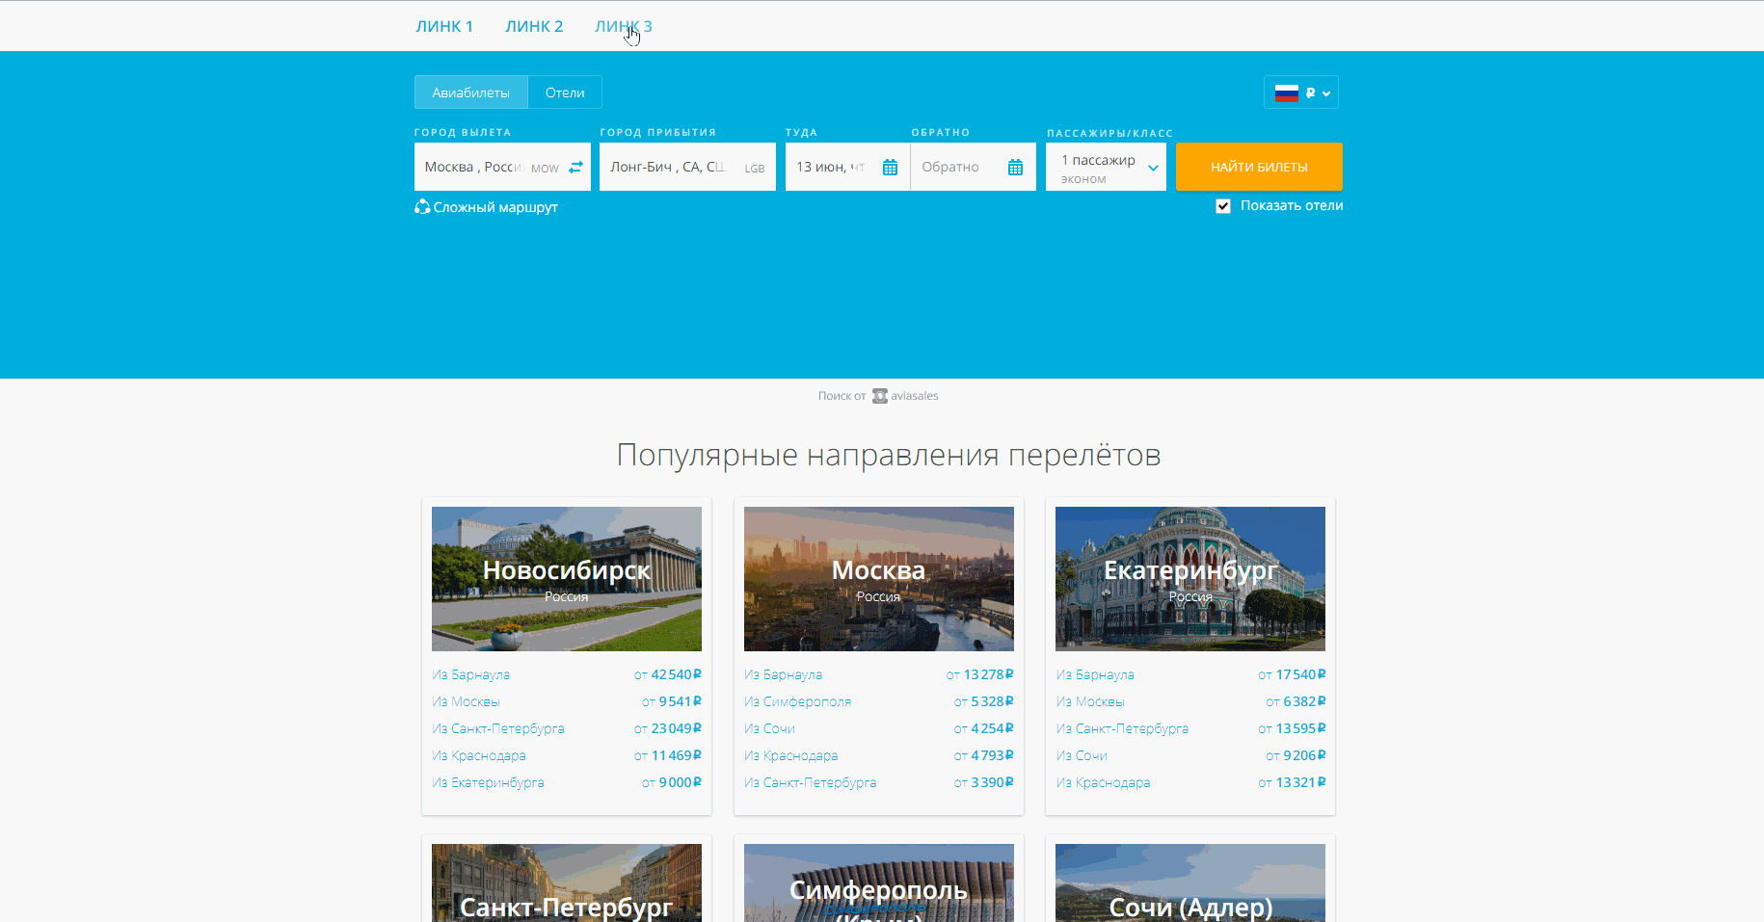1764x922 pixels.
Task: Open the Москва destination image
Action: coord(879,579)
